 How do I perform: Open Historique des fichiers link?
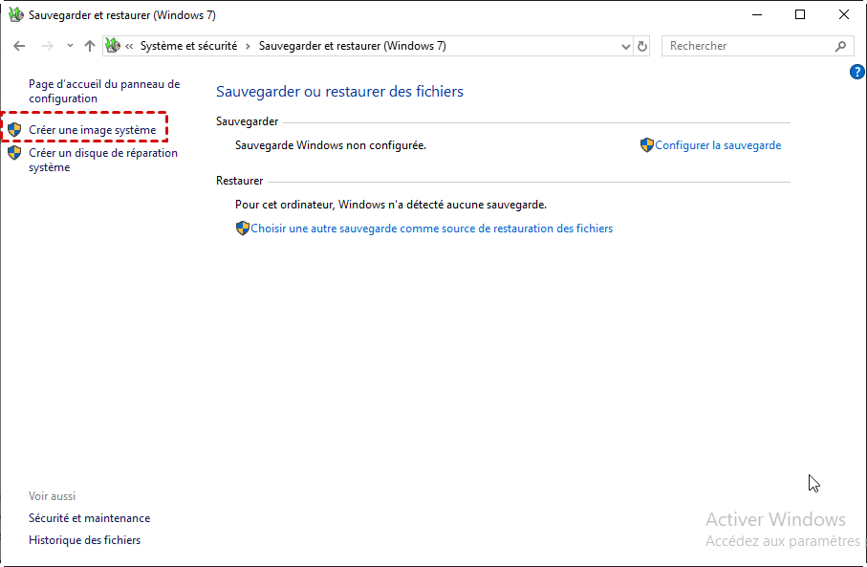point(85,540)
